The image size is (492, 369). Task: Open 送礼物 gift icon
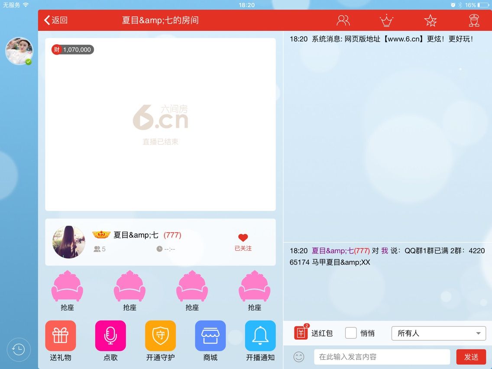click(x=61, y=336)
